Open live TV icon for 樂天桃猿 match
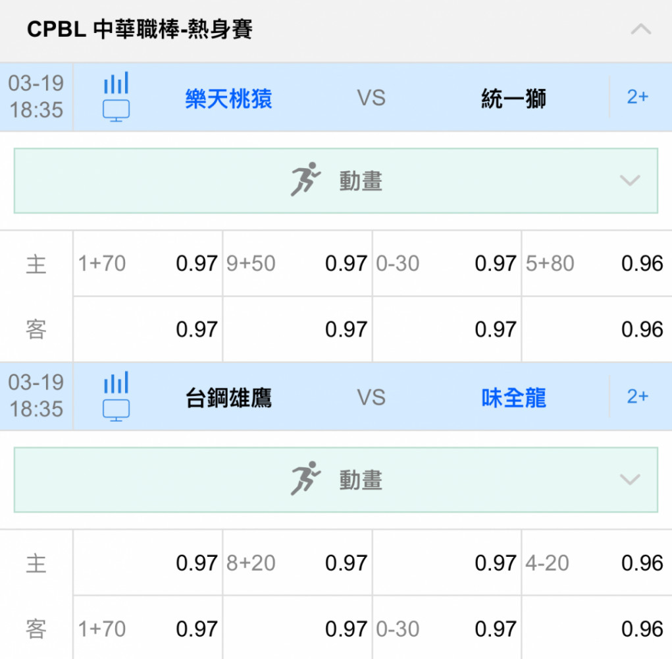 (116, 111)
